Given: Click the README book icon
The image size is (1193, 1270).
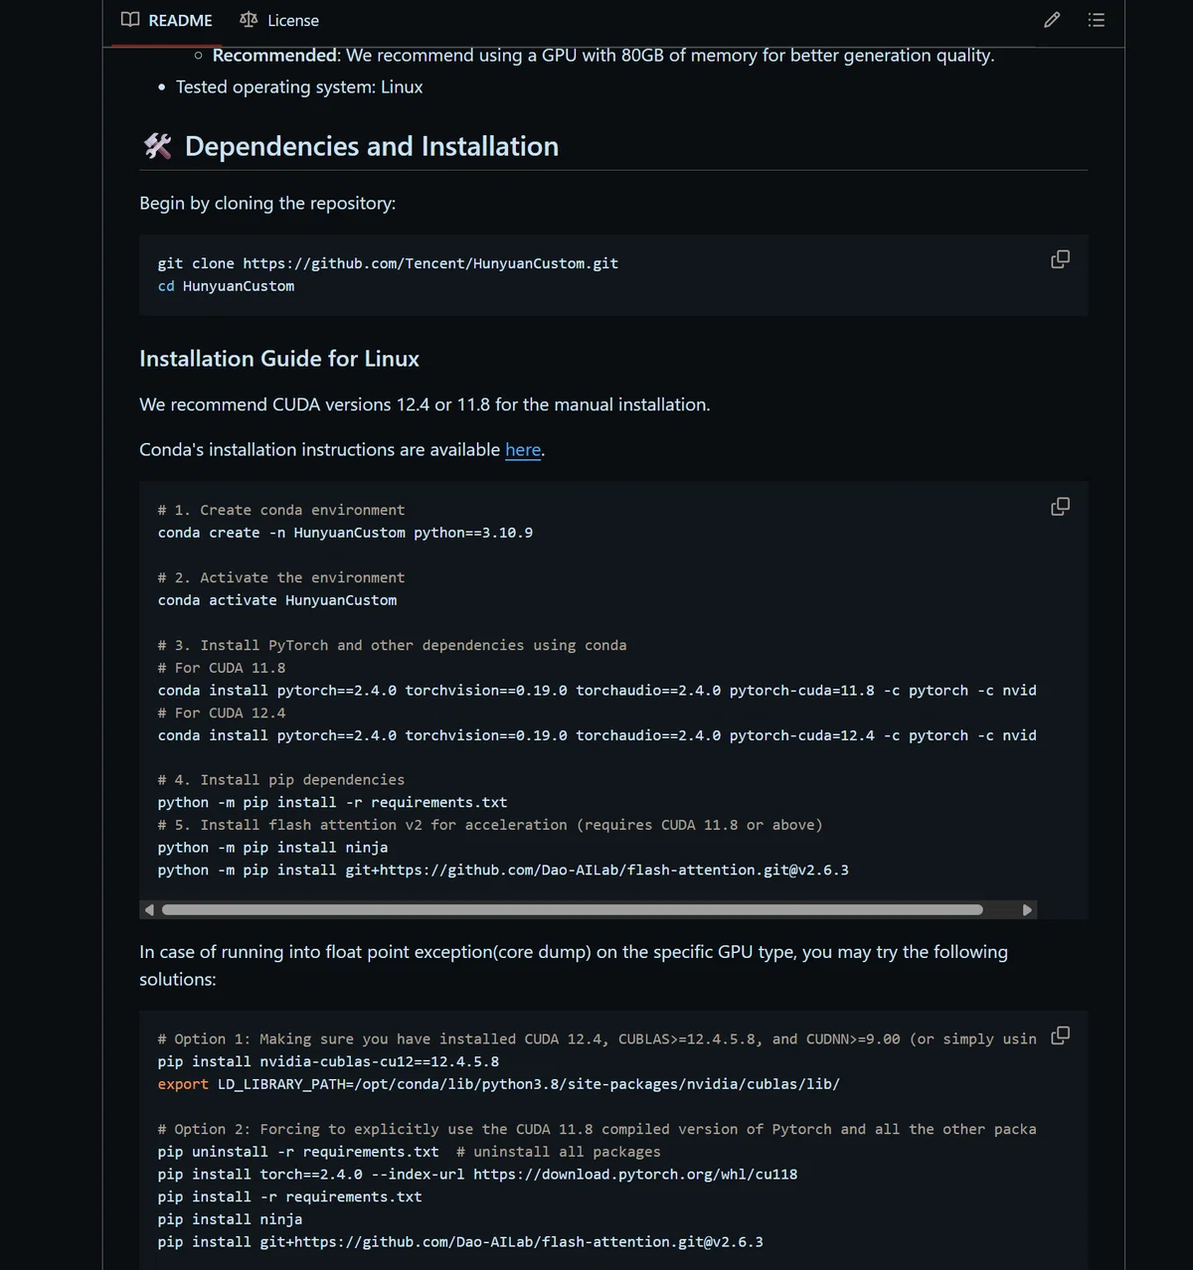Looking at the screenshot, I should [130, 20].
